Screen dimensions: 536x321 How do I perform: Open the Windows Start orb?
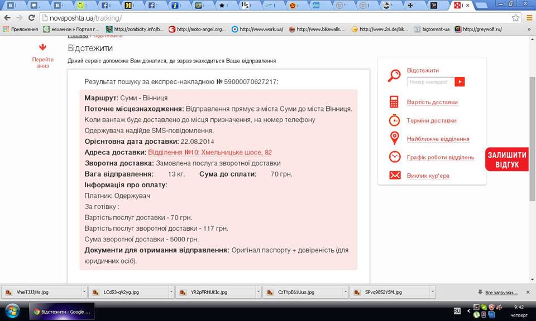[x=12, y=311]
